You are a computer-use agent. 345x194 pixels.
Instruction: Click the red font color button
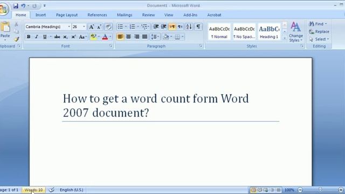tap(105, 37)
